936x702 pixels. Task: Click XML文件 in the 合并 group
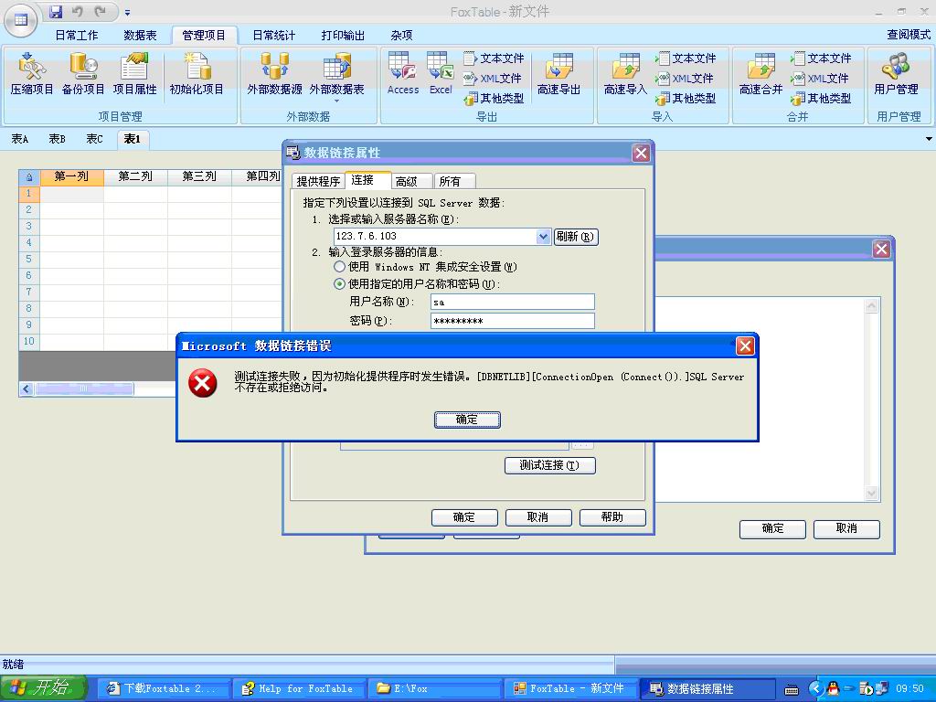pyautogui.click(x=820, y=79)
